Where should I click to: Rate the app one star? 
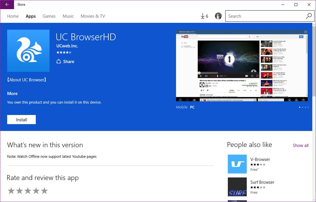[x=11, y=191]
